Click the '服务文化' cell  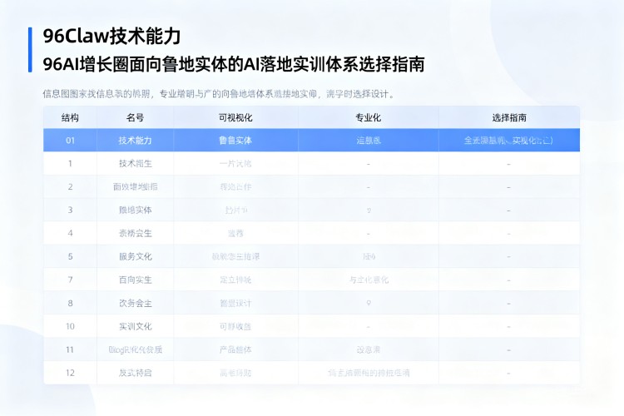136,256
